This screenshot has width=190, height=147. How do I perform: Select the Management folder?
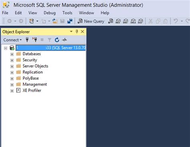pos(35,84)
